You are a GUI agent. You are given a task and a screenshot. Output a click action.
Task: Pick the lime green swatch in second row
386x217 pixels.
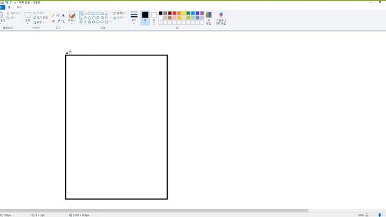[188, 17]
